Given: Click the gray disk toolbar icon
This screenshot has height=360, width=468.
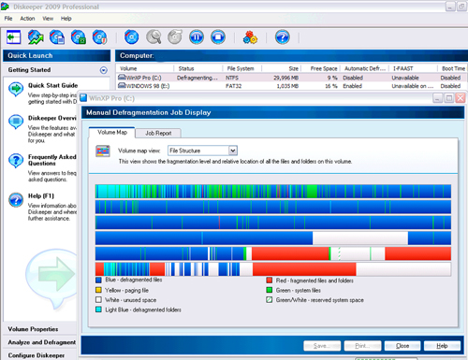Looking at the screenshot, I should 175,37.
